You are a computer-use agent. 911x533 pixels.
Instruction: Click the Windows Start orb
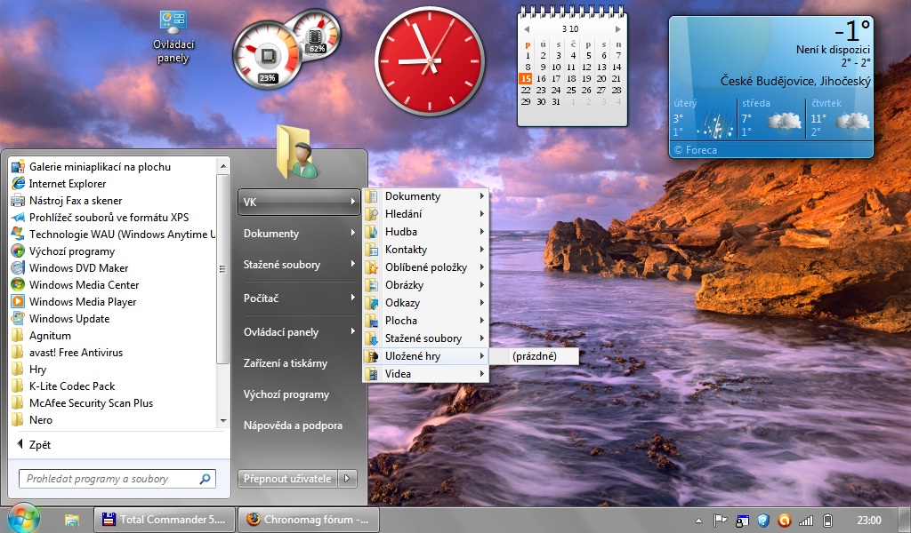click(24, 519)
